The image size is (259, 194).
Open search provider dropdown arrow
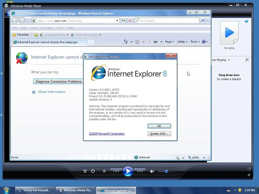pos(207,20)
